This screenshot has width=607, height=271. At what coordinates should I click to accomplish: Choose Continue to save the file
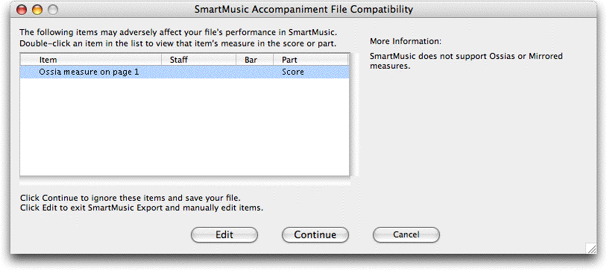point(315,235)
